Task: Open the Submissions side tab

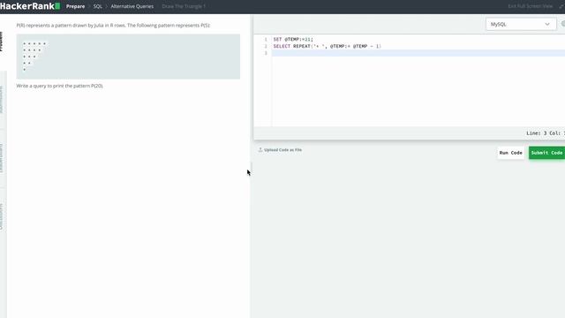Action: tap(1, 100)
